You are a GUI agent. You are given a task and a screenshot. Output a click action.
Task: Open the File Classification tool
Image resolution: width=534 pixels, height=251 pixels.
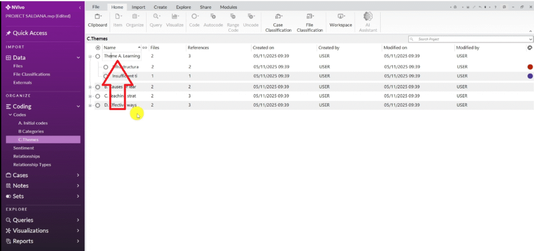(310, 22)
